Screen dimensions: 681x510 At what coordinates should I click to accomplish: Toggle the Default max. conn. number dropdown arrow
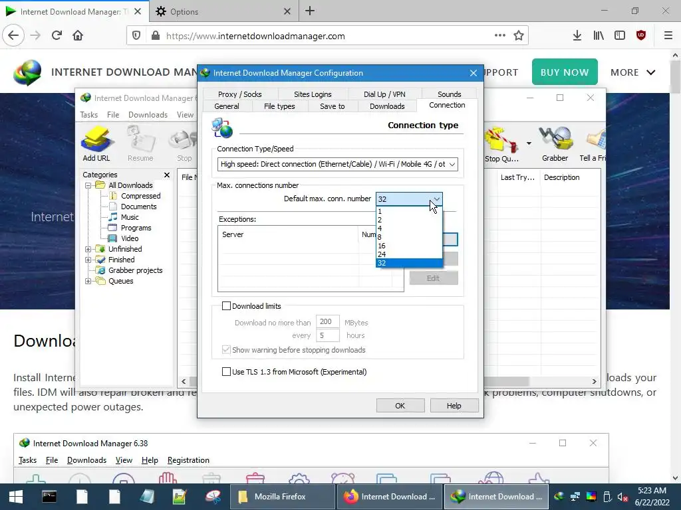click(436, 199)
